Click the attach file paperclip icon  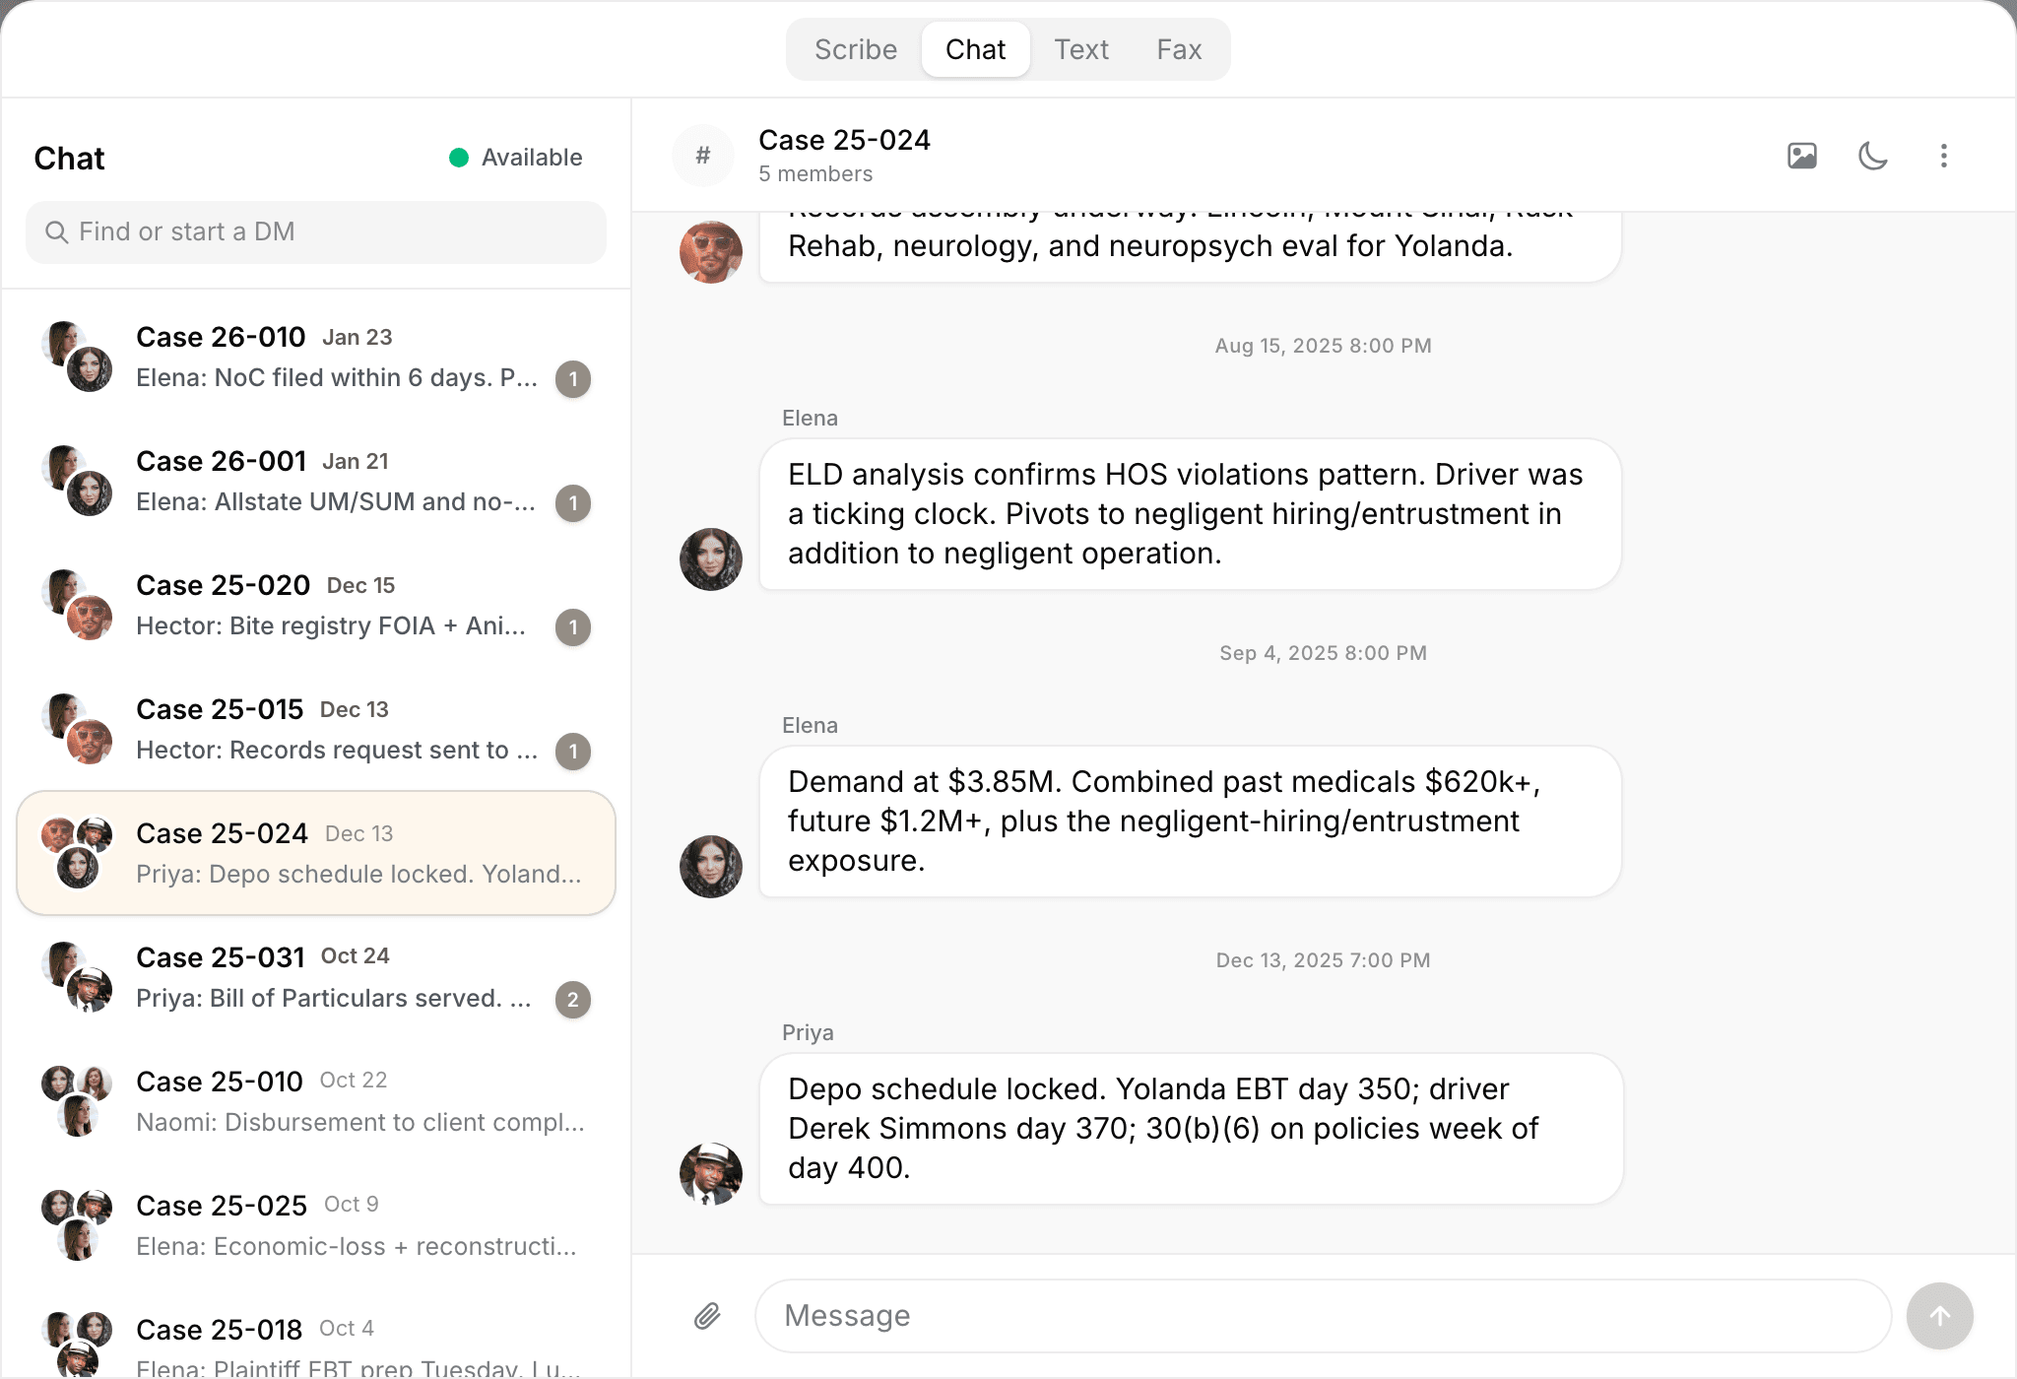pos(707,1316)
